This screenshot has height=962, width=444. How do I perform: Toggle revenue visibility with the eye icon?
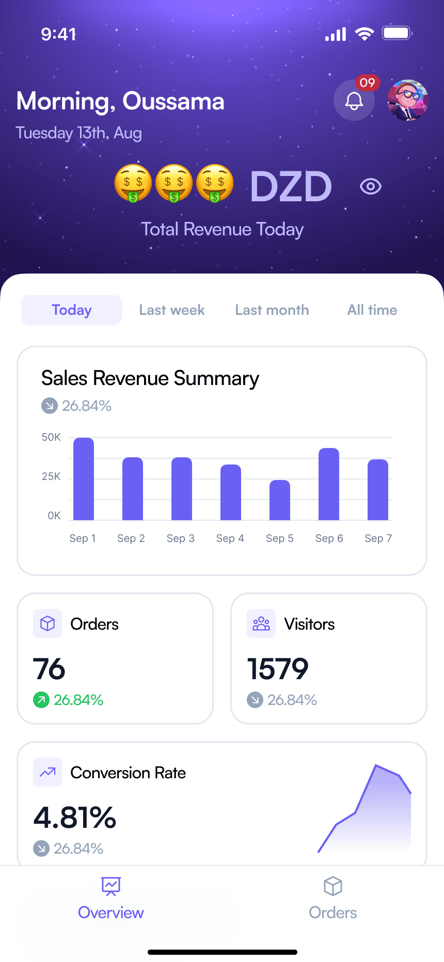pyautogui.click(x=371, y=186)
